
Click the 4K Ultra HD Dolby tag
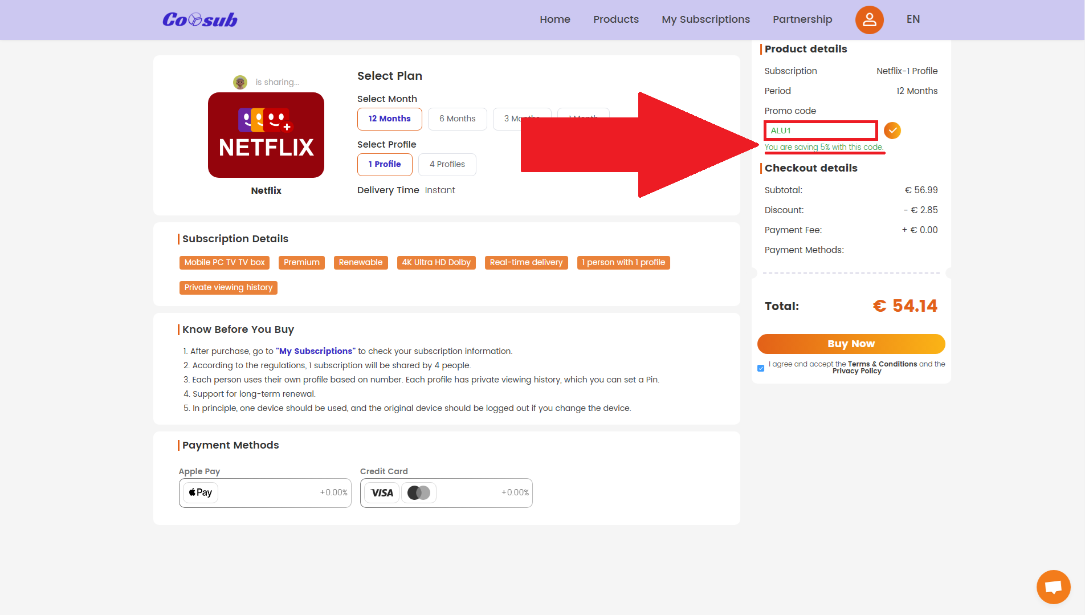pyautogui.click(x=437, y=263)
